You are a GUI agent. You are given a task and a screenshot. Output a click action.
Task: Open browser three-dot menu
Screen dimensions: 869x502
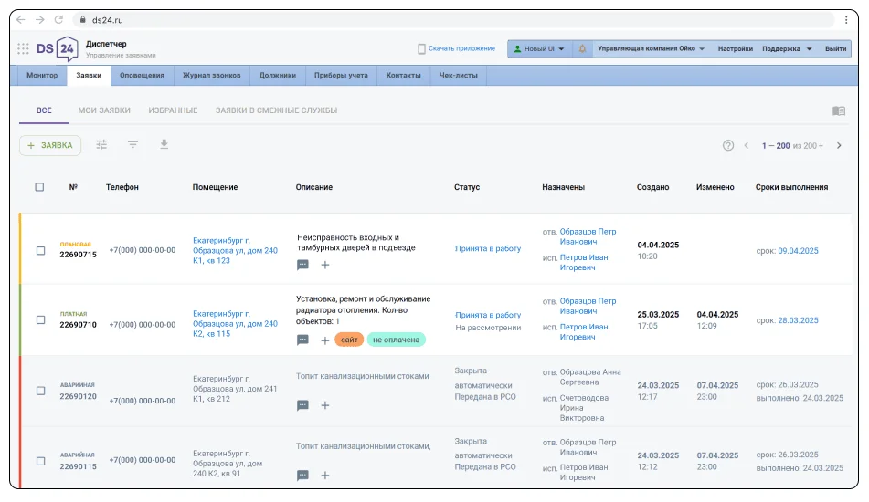click(846, 20)
